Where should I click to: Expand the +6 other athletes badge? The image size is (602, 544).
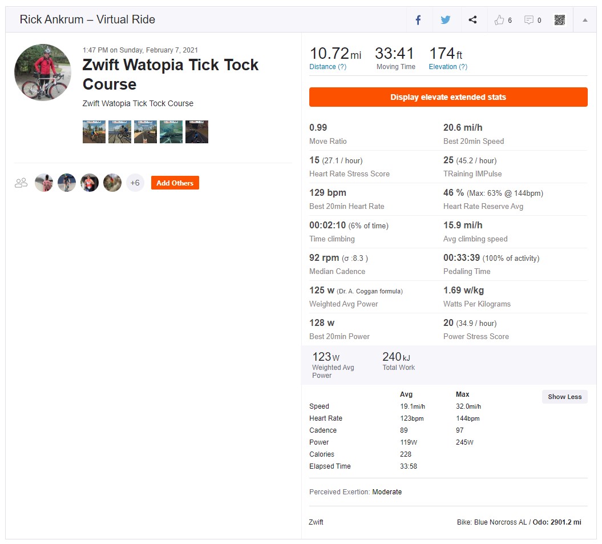[135, 183]
